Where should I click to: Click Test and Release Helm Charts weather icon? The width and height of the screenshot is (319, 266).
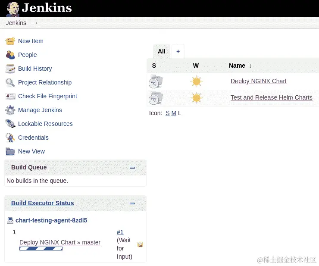pyautogui.click(x=197, y=98)
